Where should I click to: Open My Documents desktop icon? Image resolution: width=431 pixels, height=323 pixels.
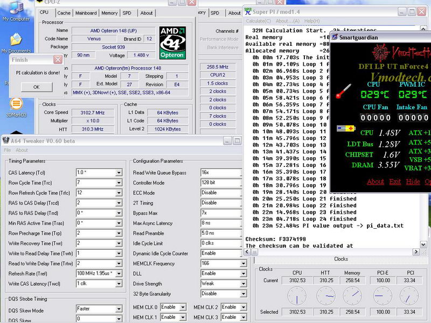(16, 43)
